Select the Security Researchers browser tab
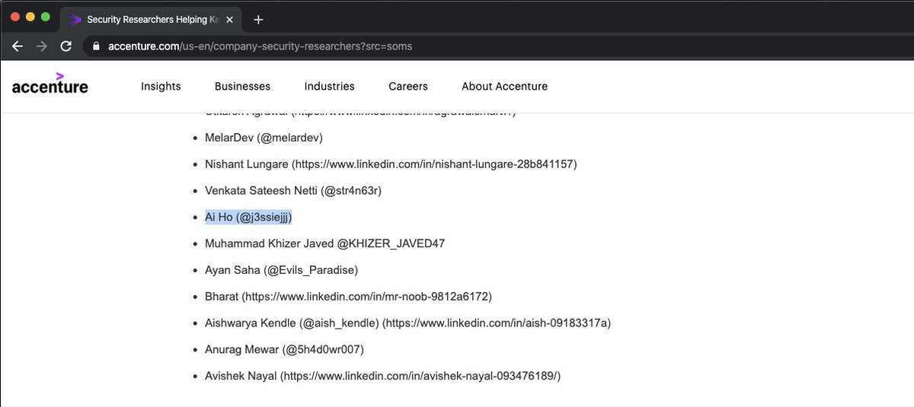914x407 pixels. click(x=152, y=19)
